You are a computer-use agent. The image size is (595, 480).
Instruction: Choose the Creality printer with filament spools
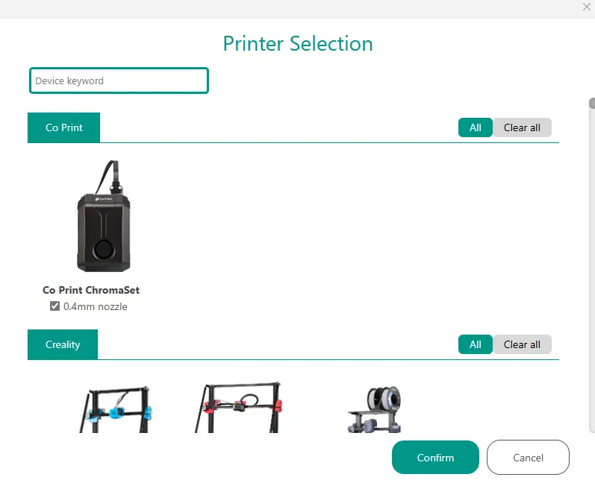tap(375, 409)
